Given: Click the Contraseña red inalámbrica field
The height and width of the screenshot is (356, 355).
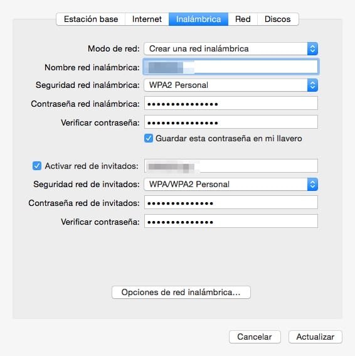Looking at the screenshot, I should point(231,104).
